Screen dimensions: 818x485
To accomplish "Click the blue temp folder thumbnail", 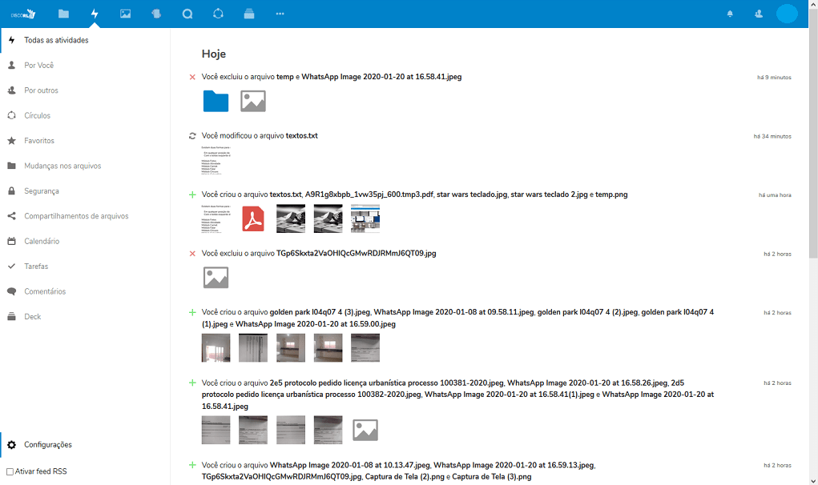I will (x=216, y=101).
